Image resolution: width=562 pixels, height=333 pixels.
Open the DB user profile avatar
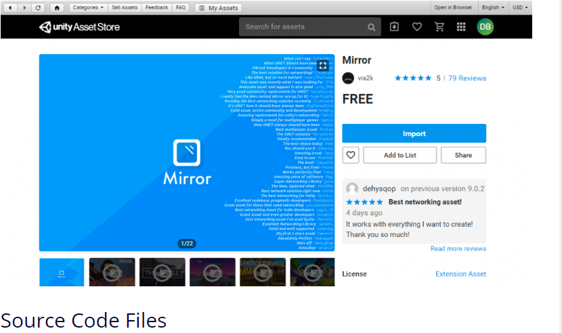(x=485, y=27)
